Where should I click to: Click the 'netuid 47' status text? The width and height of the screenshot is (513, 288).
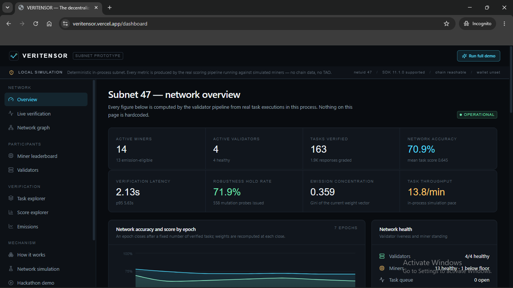(363, 72)
